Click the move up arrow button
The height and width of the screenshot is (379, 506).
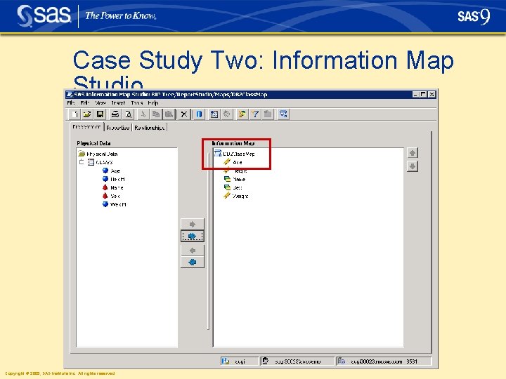tap(412, 153)
